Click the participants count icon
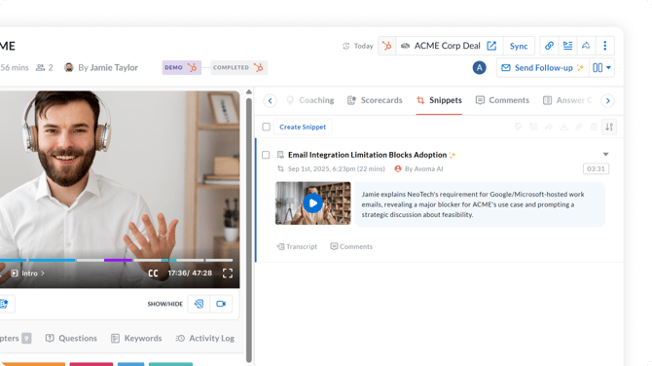 [40, 67]
